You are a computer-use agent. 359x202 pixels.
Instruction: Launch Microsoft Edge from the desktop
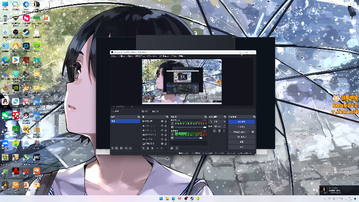click(5, 60)
